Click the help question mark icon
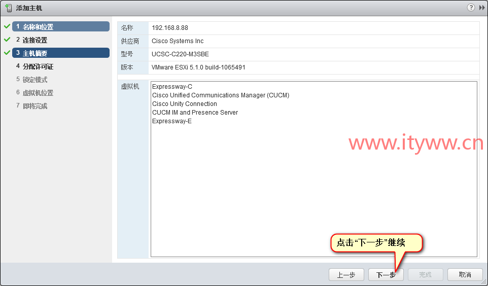 pos(471,8)
